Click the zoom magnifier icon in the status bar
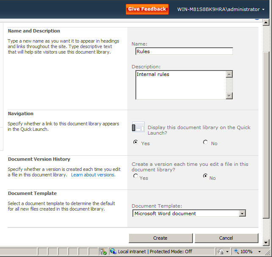The width and height of the screenshot is (272, 257). (236, 251)
